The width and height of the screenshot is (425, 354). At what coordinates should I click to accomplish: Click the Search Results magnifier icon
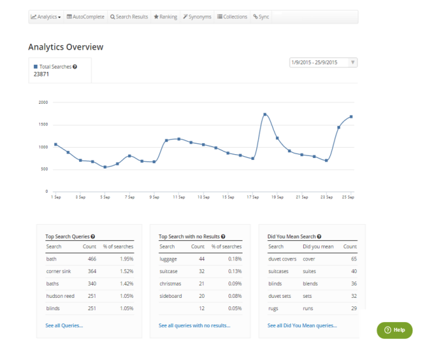(x=112, y=17)
